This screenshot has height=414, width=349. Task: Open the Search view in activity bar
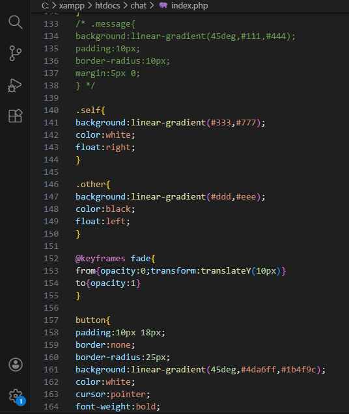[x=16, y=22]
